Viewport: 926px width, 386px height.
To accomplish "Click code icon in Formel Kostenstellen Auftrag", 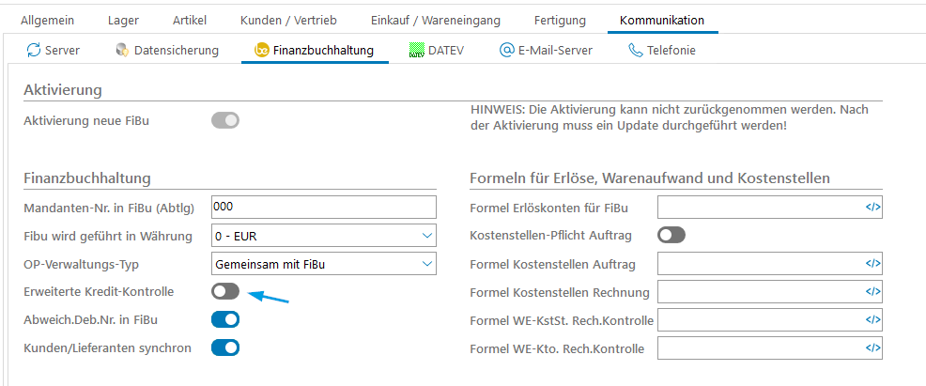I will 872,264.
